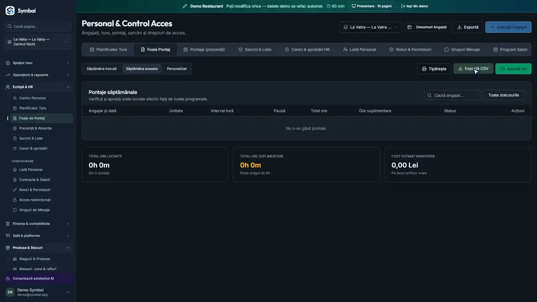The width and height of the screenshot is (537, 302).
Task: Switch to the Planificator Ture tab
Action: point(108,49)
